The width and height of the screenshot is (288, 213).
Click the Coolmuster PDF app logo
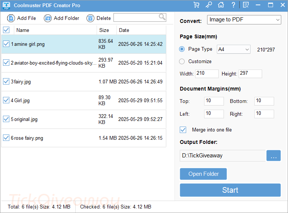click(x=6, y=5)
